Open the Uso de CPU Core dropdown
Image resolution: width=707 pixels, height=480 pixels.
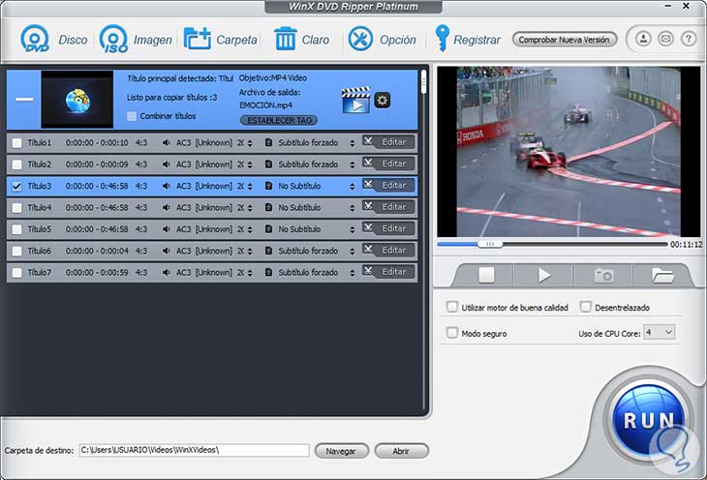(x=660, y=333)
